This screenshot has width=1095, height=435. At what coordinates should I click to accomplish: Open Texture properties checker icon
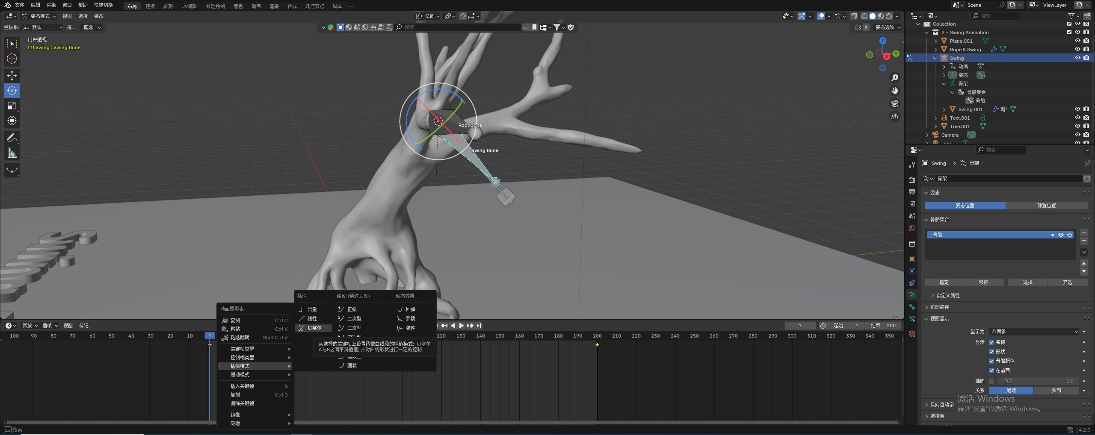(x=912, y=334)
